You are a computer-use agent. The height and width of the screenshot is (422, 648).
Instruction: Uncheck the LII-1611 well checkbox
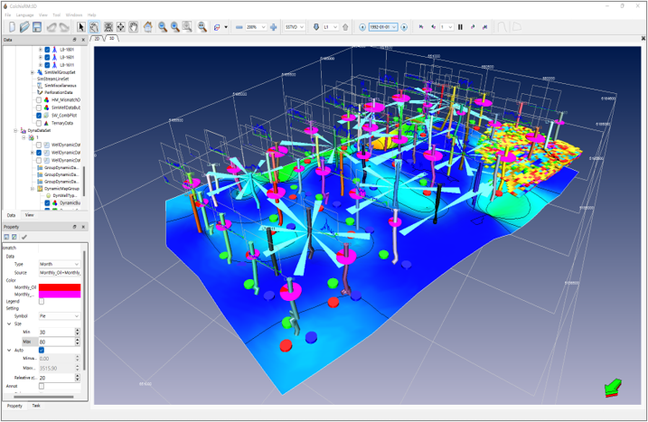tap(47, 65)
